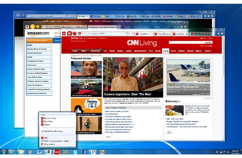Refresh the CNN Living page
242x158 pixels.
point(129,33)
